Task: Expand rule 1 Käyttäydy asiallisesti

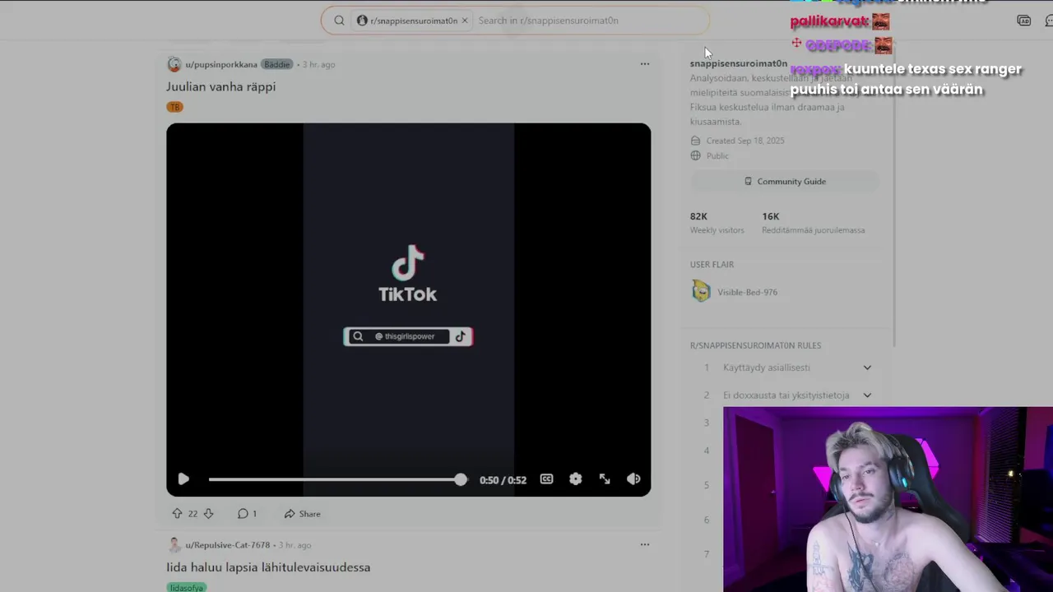Action: point(787,368)
